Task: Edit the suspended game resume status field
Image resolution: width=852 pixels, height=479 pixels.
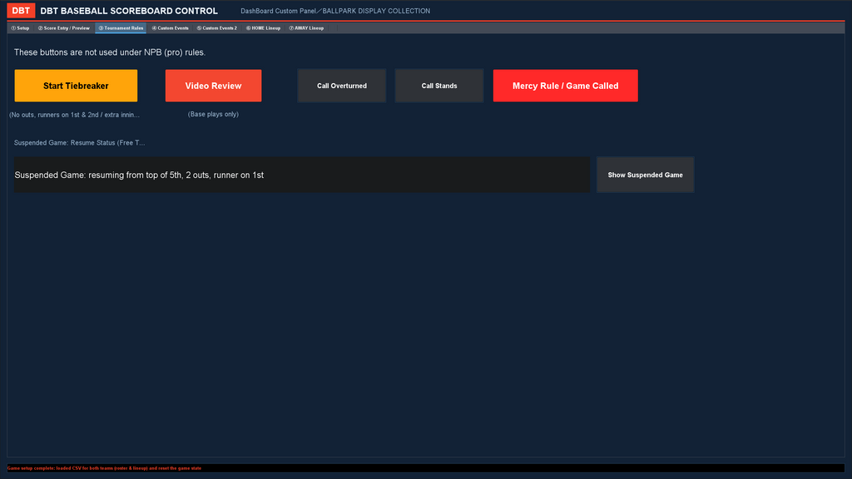Action: [301, 175]
